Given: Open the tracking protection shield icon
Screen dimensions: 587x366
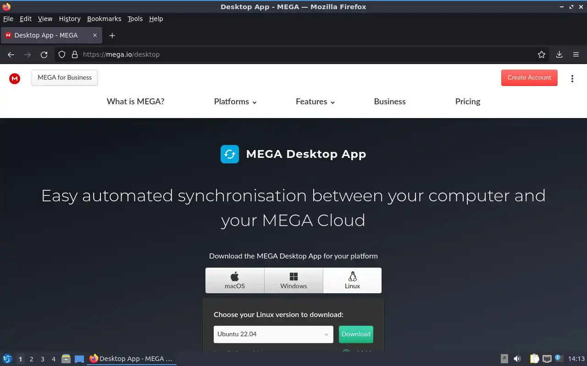Looking at the screenshot, I should 62,54.
